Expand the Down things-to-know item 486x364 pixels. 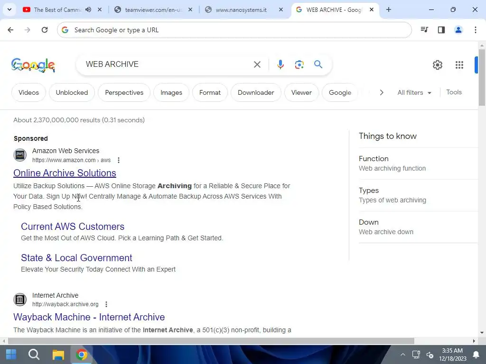(x=419, y=227)
